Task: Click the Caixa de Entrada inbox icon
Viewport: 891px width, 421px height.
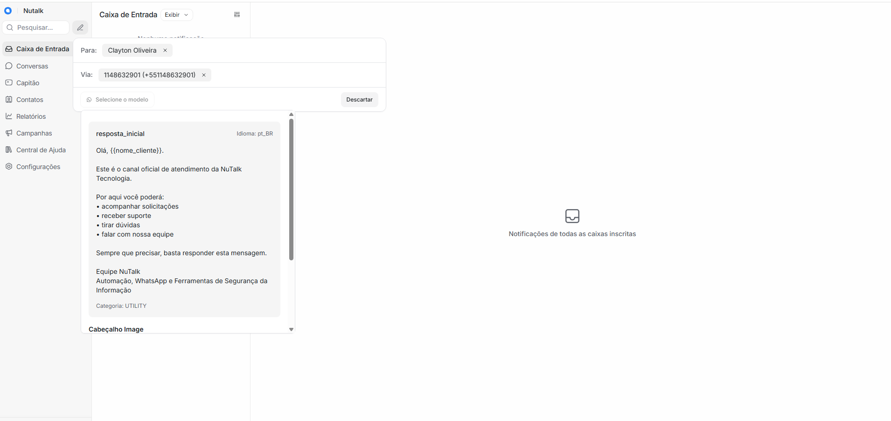Action: [9, 49]
